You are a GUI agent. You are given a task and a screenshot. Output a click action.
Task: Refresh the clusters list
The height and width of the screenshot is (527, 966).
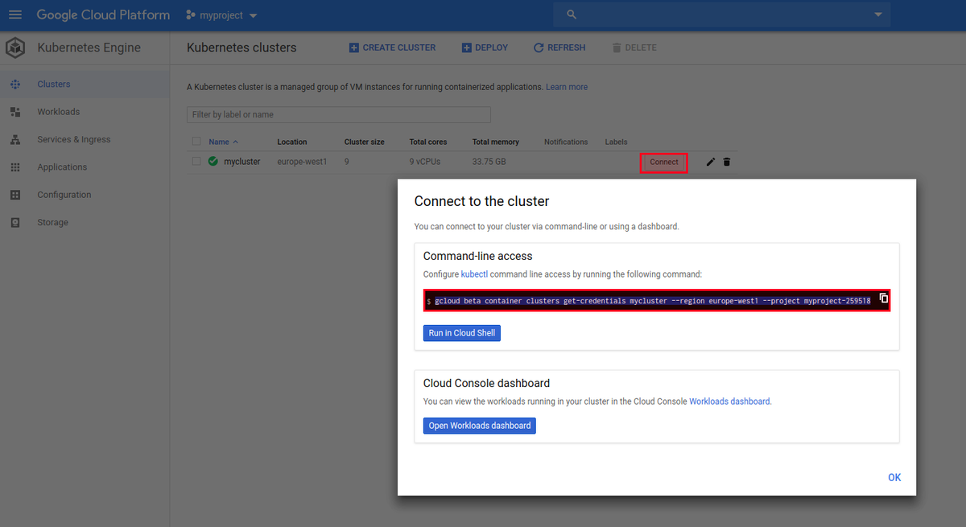pyautogui.click(x=559, y=47)
